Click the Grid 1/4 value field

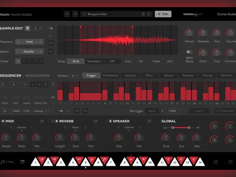pyautogui.click(x=141, y=61)
